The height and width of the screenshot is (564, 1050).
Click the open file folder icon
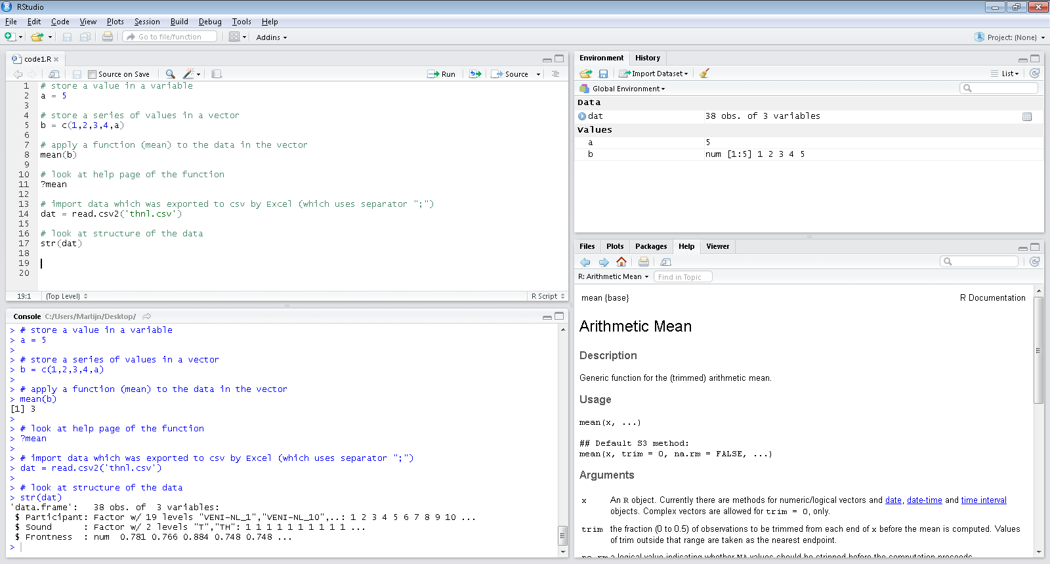click(x=37, y=37)
